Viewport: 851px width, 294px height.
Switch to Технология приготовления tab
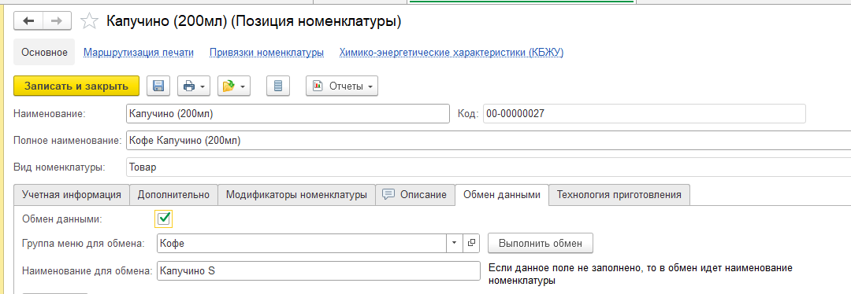coord(619,194)
